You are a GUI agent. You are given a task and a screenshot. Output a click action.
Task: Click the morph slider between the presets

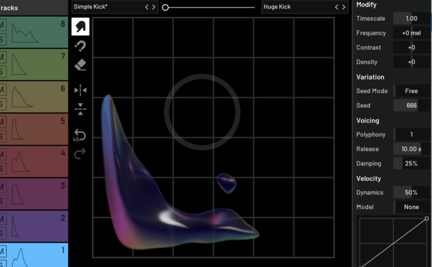tap(210, 7)
